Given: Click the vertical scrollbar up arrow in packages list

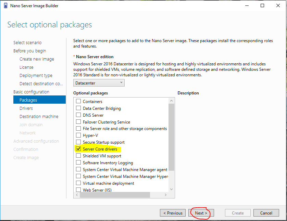Looking at the screenshot, I should tap(171, 101).
